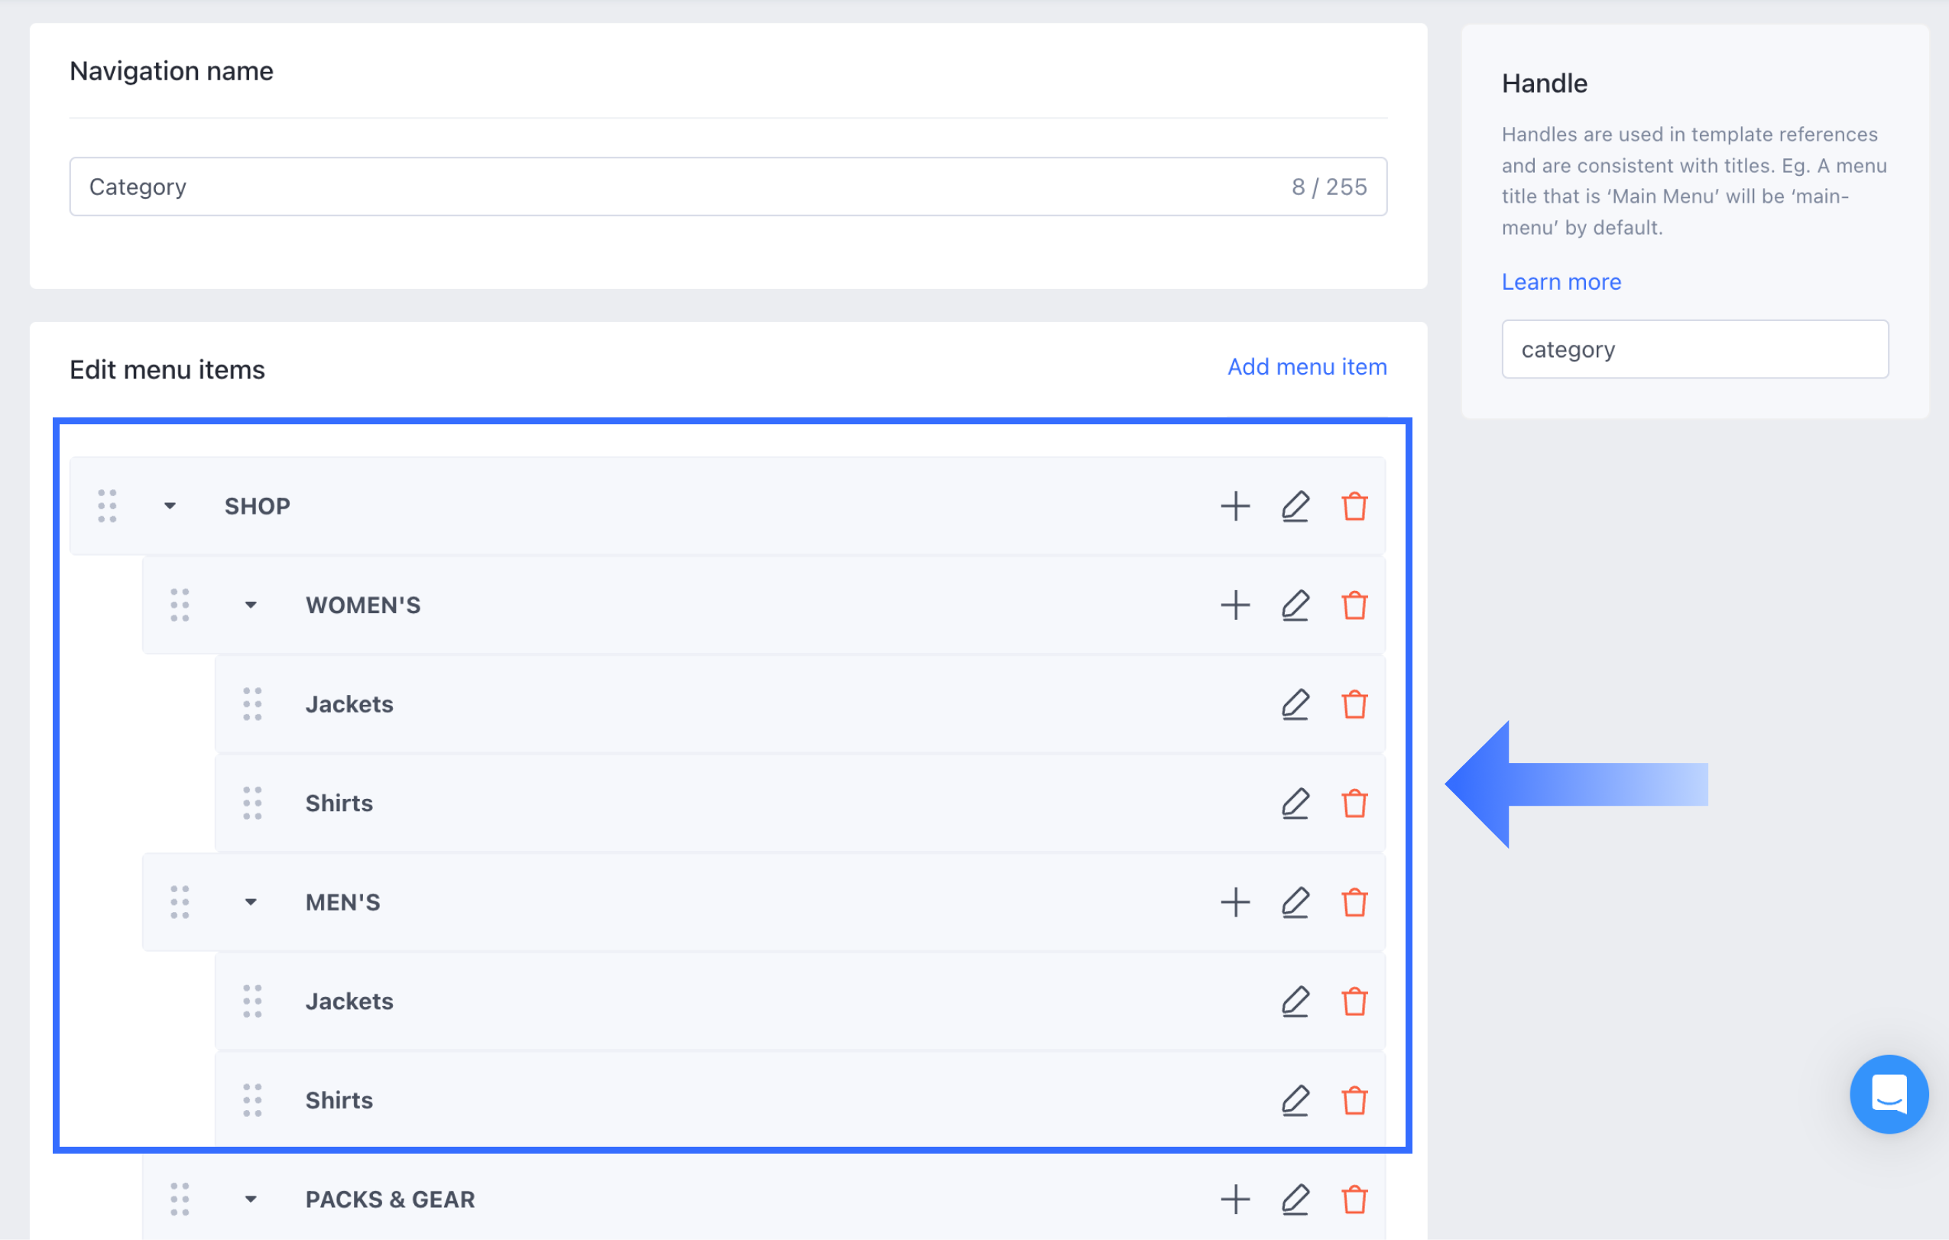1949x1240 pixels.
Task: Open the Learn more link
Action: pyautogui.click(x=1561, y=281)
